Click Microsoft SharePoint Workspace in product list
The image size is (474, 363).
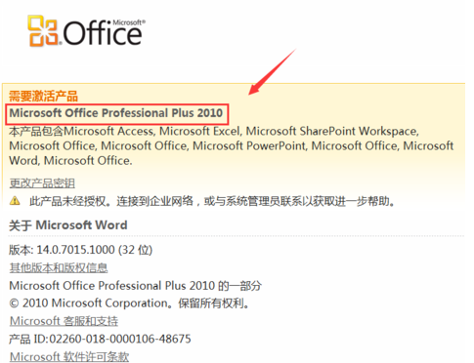332,131
